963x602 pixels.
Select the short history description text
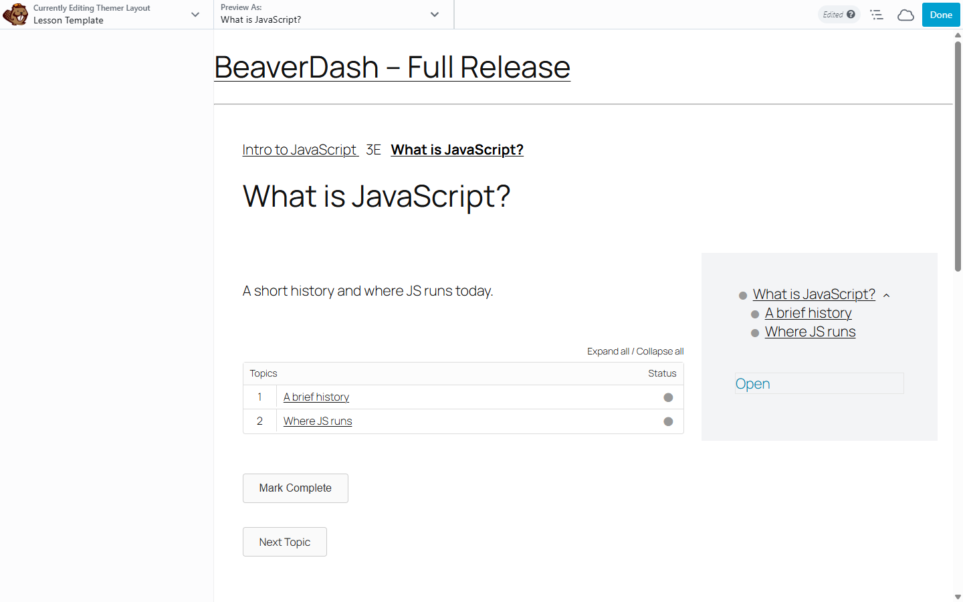click(368, 291)
